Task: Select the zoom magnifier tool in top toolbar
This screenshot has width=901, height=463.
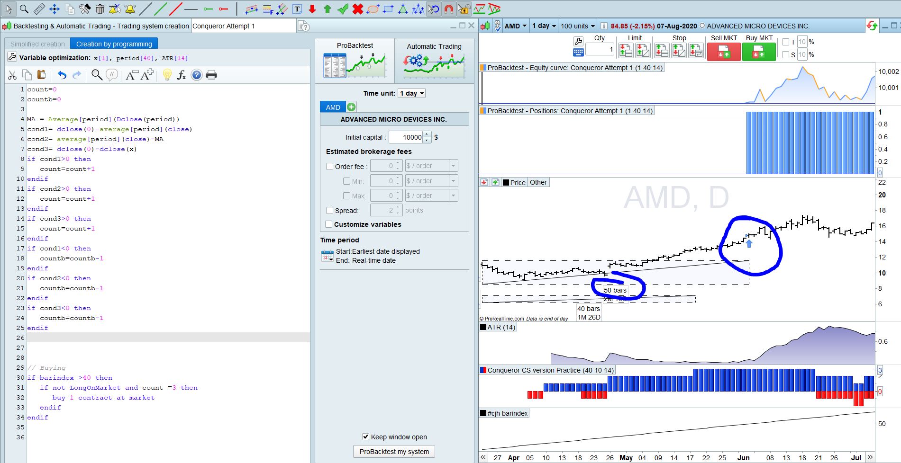Action: [x=24, y=9]
